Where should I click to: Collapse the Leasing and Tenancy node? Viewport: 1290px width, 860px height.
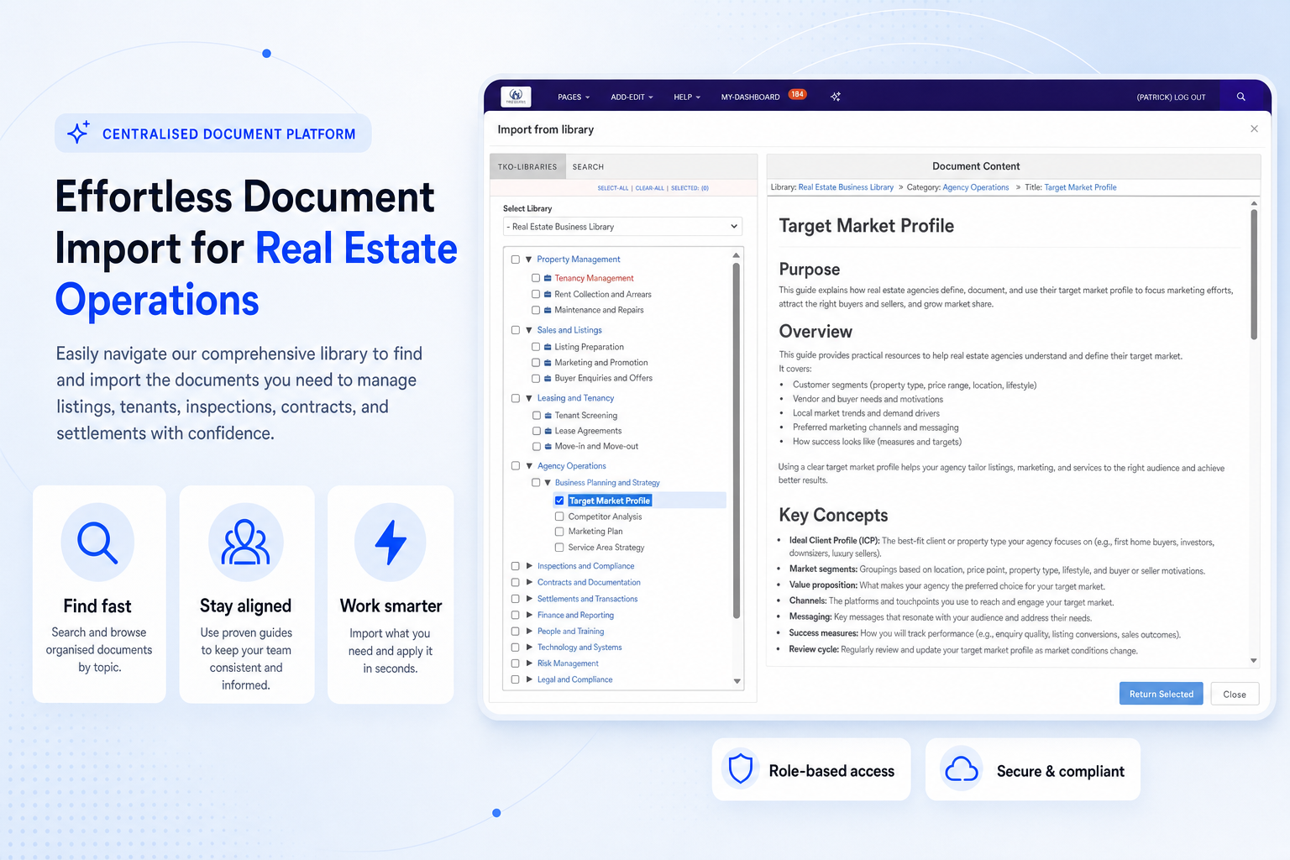click(x=529, y=398)
